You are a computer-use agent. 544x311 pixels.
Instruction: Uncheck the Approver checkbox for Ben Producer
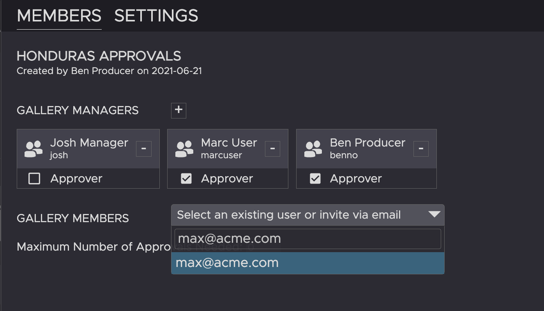coord(315,179)
